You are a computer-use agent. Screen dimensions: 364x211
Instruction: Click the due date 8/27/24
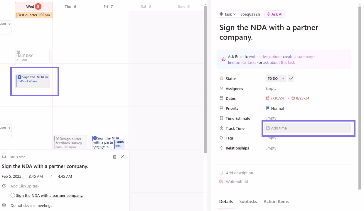coord(300,98)
